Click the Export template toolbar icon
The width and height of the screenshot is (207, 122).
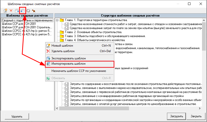[x=17, y=11]
